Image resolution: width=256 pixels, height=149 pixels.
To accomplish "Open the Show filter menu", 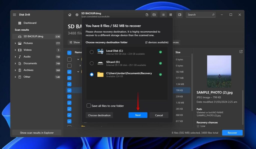I will 75,42.
